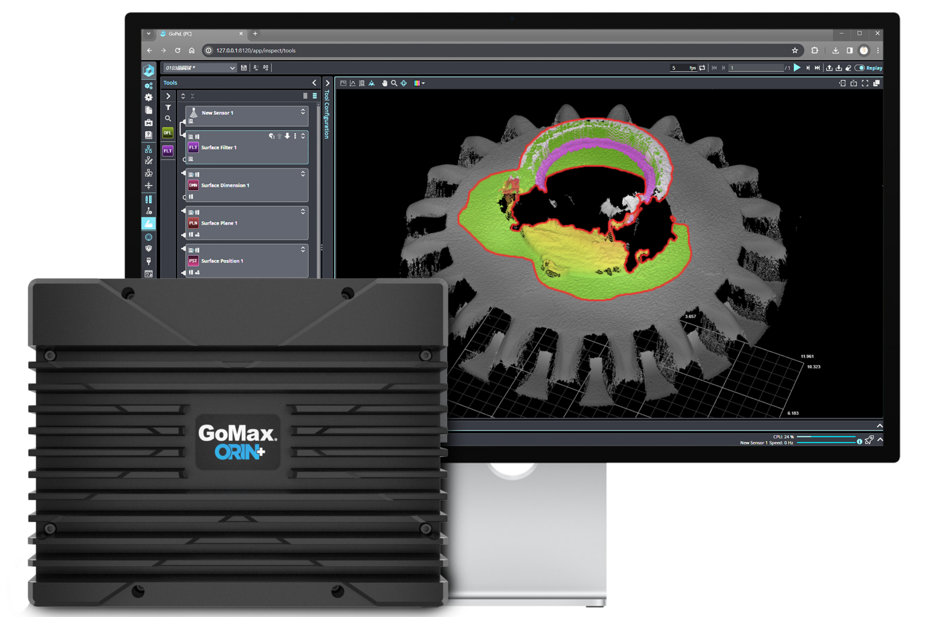The height and width of the screenshot is (617, 928).
Task: Expand the Surface Position 1 card
Action: point(303,249)
